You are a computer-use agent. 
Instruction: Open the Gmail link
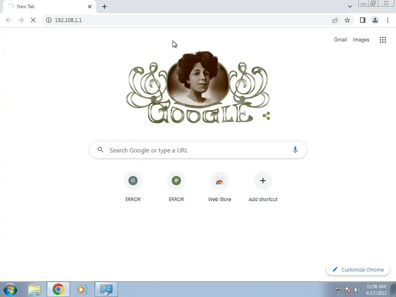click(340, 40)
